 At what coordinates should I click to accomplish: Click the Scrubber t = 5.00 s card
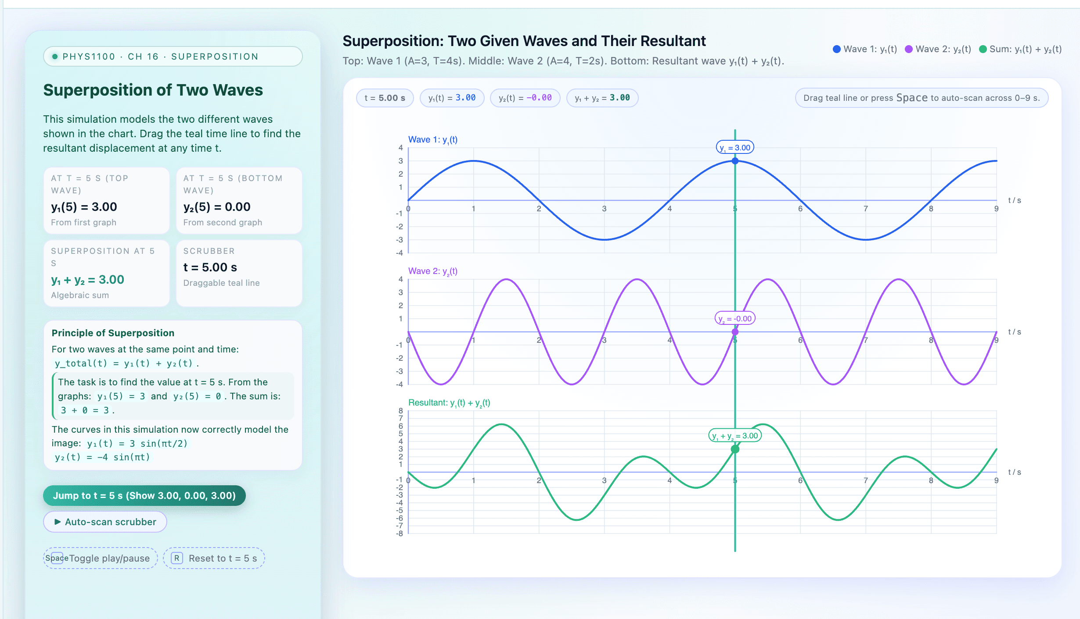[x=239, y=273]
